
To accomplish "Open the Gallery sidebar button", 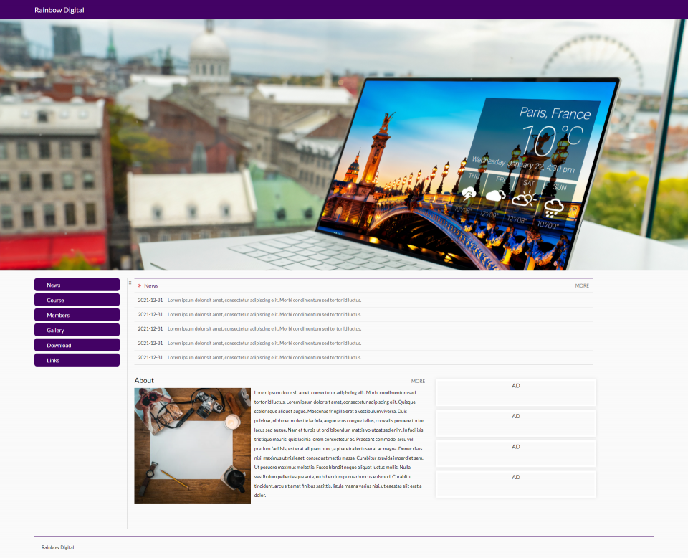I will 77,330.
